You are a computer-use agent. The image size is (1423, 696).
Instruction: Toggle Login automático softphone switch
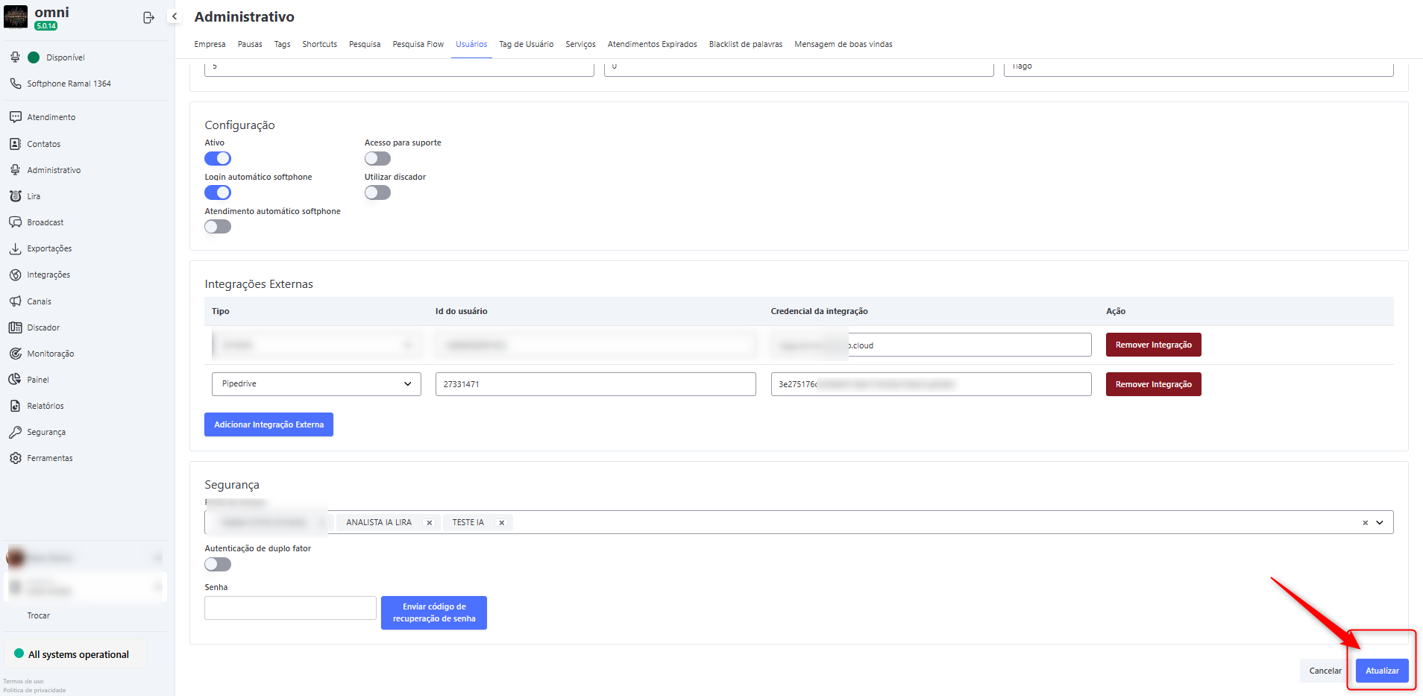[218, 192]
